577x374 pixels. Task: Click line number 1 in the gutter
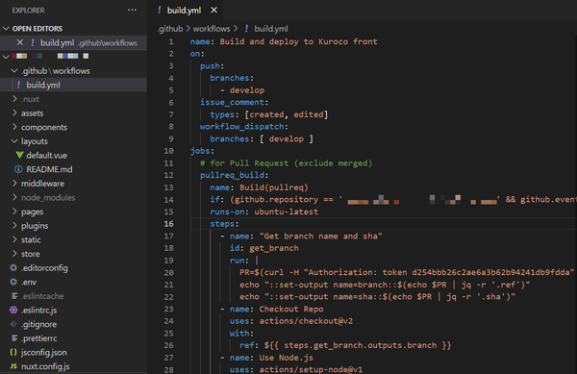pos(171,41)
